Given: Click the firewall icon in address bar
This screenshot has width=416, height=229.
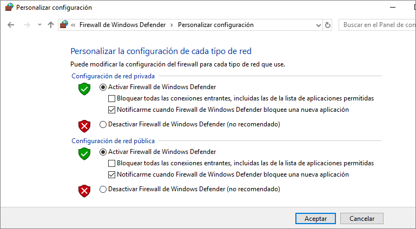Looking at the screenshot, I should 64,25.
